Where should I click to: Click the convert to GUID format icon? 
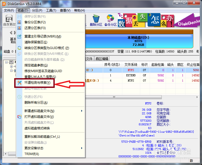tap(19, 48)
